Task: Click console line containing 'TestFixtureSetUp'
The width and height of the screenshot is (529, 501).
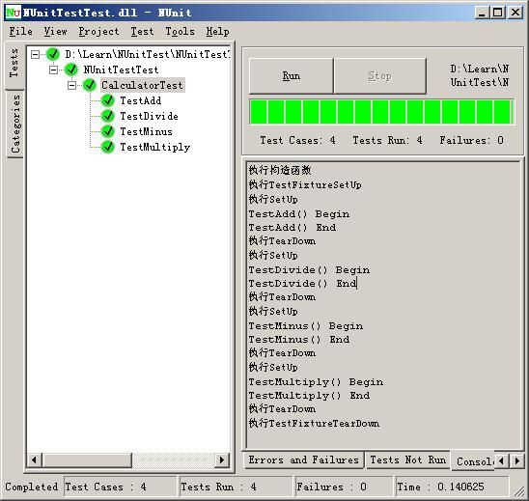Action: (305, 185)
